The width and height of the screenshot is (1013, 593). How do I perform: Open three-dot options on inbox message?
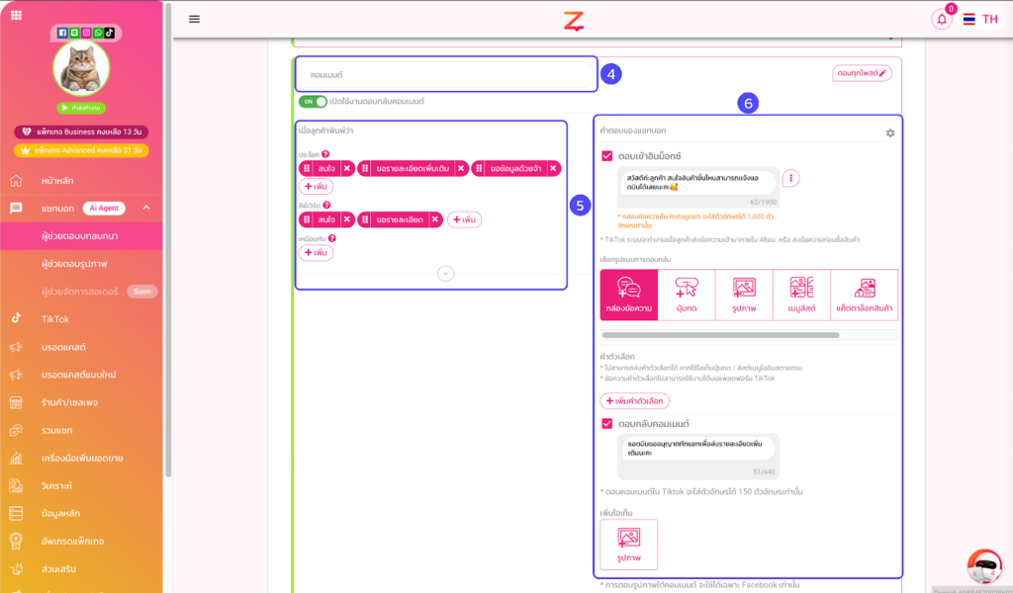(791, 178)
